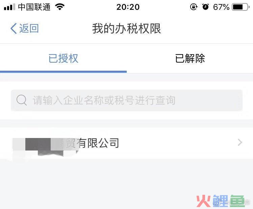Tap the 我的办税权限 page title
The width and height of the screenshot is (253, 209).
[126, 29]
